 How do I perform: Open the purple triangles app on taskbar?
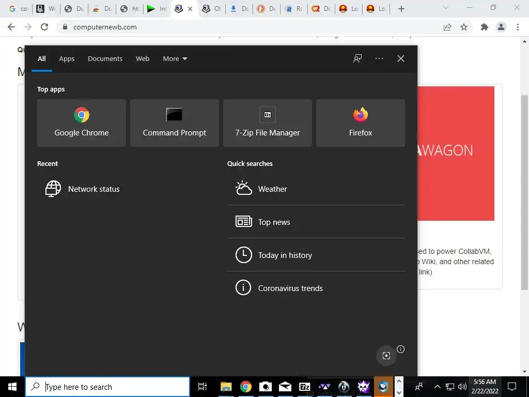pyautogui.click(x=324, y=387)
